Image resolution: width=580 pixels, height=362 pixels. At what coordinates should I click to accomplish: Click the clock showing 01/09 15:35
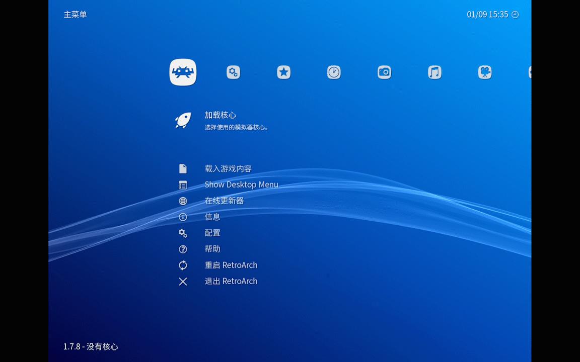pos(487,15)
